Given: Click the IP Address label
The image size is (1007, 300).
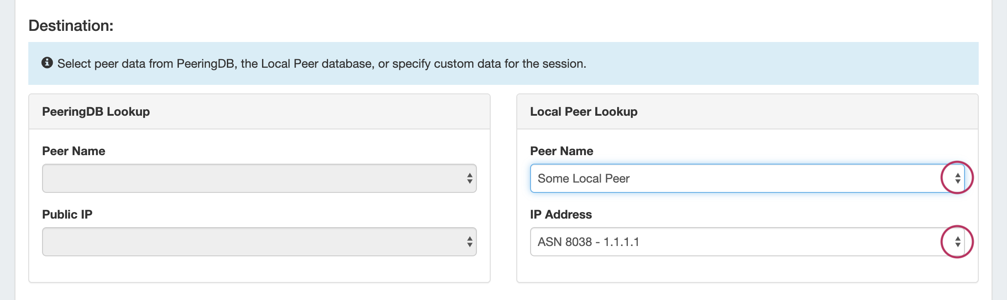Looking at the screenshot, I should tap(561, 215).
